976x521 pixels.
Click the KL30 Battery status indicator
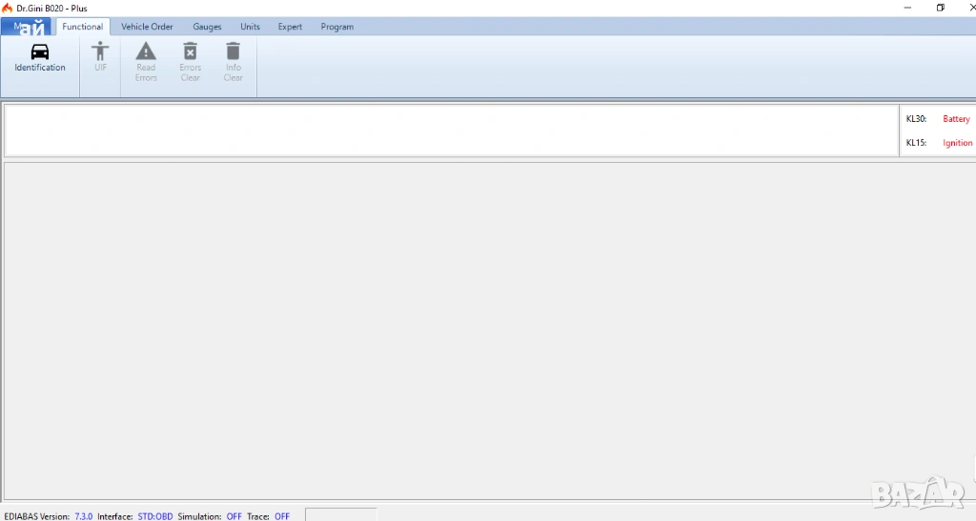(956, 119)
